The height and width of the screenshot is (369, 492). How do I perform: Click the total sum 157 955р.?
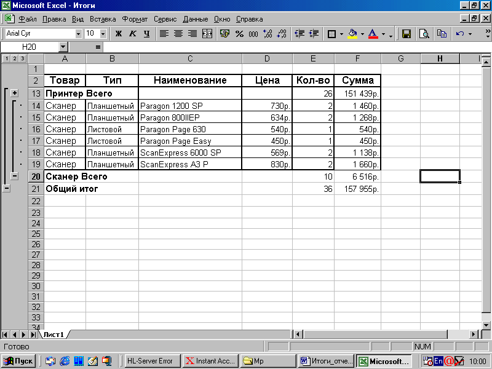tap(357, 189)
